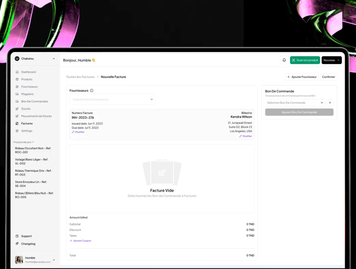Screen dimensions: 356x269
Task: Open the Selectionner le fournisseurs dropdown
Action: tap(112, 99)
